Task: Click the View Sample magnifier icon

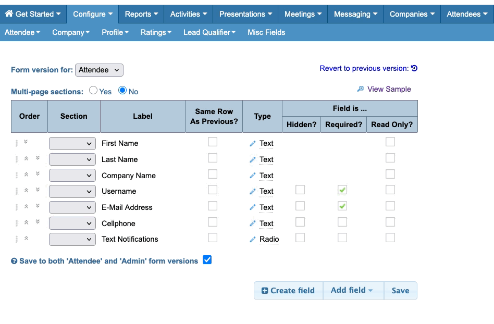Action: click(x=360, y=89)
